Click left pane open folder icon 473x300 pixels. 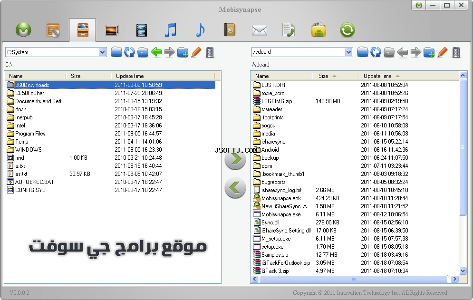[116, 52]
